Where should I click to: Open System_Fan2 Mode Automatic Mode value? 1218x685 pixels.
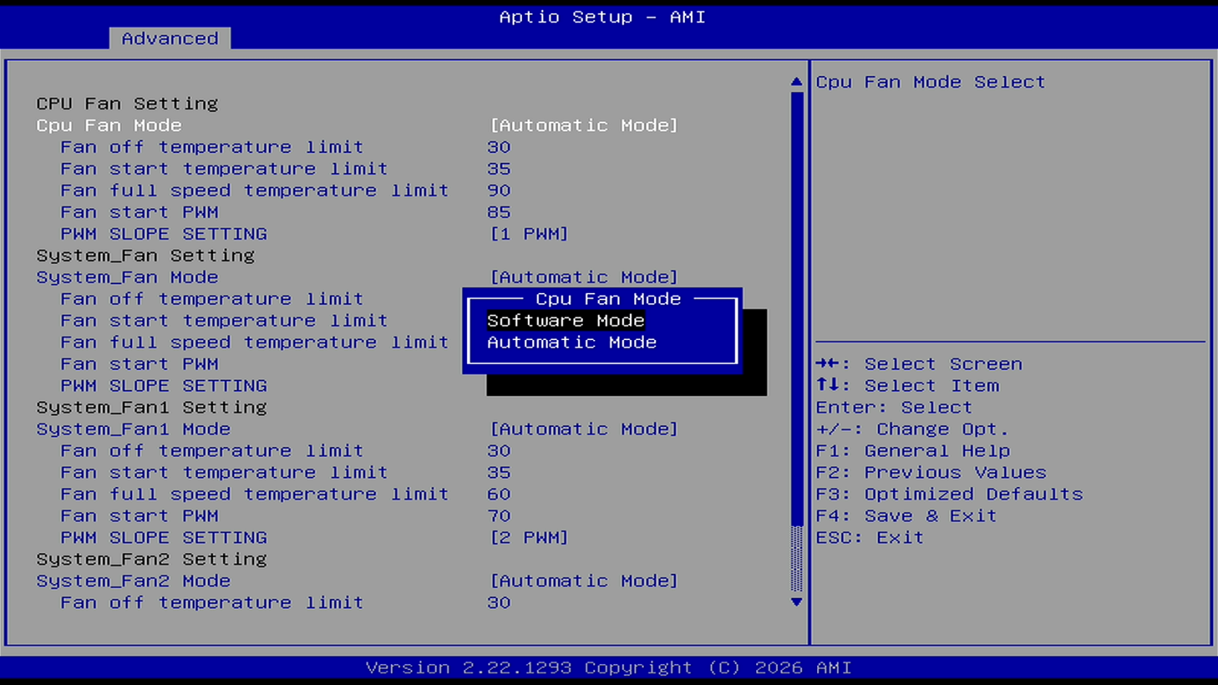584,581
